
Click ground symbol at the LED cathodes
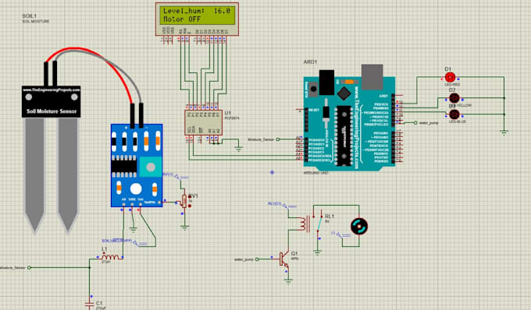pos(504,132)
